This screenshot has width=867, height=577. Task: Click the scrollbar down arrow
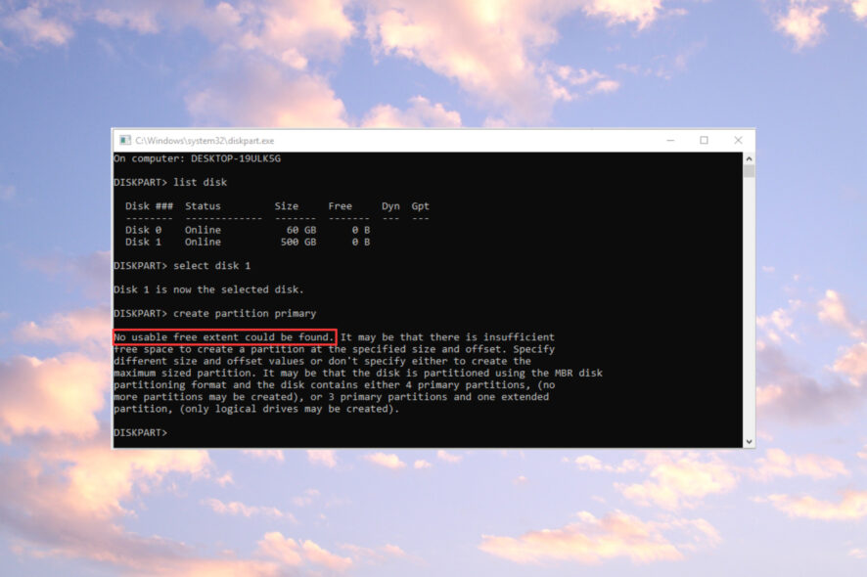(x=749, y=442)
